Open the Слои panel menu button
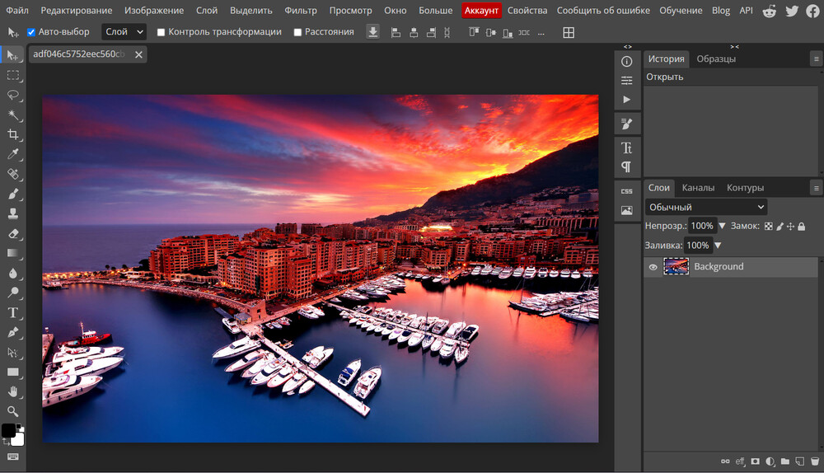This screenshot has width=824, height=473. click(816, 188)
